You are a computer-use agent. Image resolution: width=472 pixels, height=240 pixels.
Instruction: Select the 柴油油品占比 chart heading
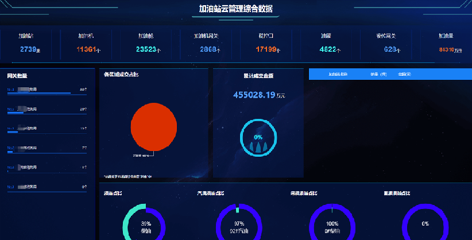pyautogui.click(x=304, y=193)
